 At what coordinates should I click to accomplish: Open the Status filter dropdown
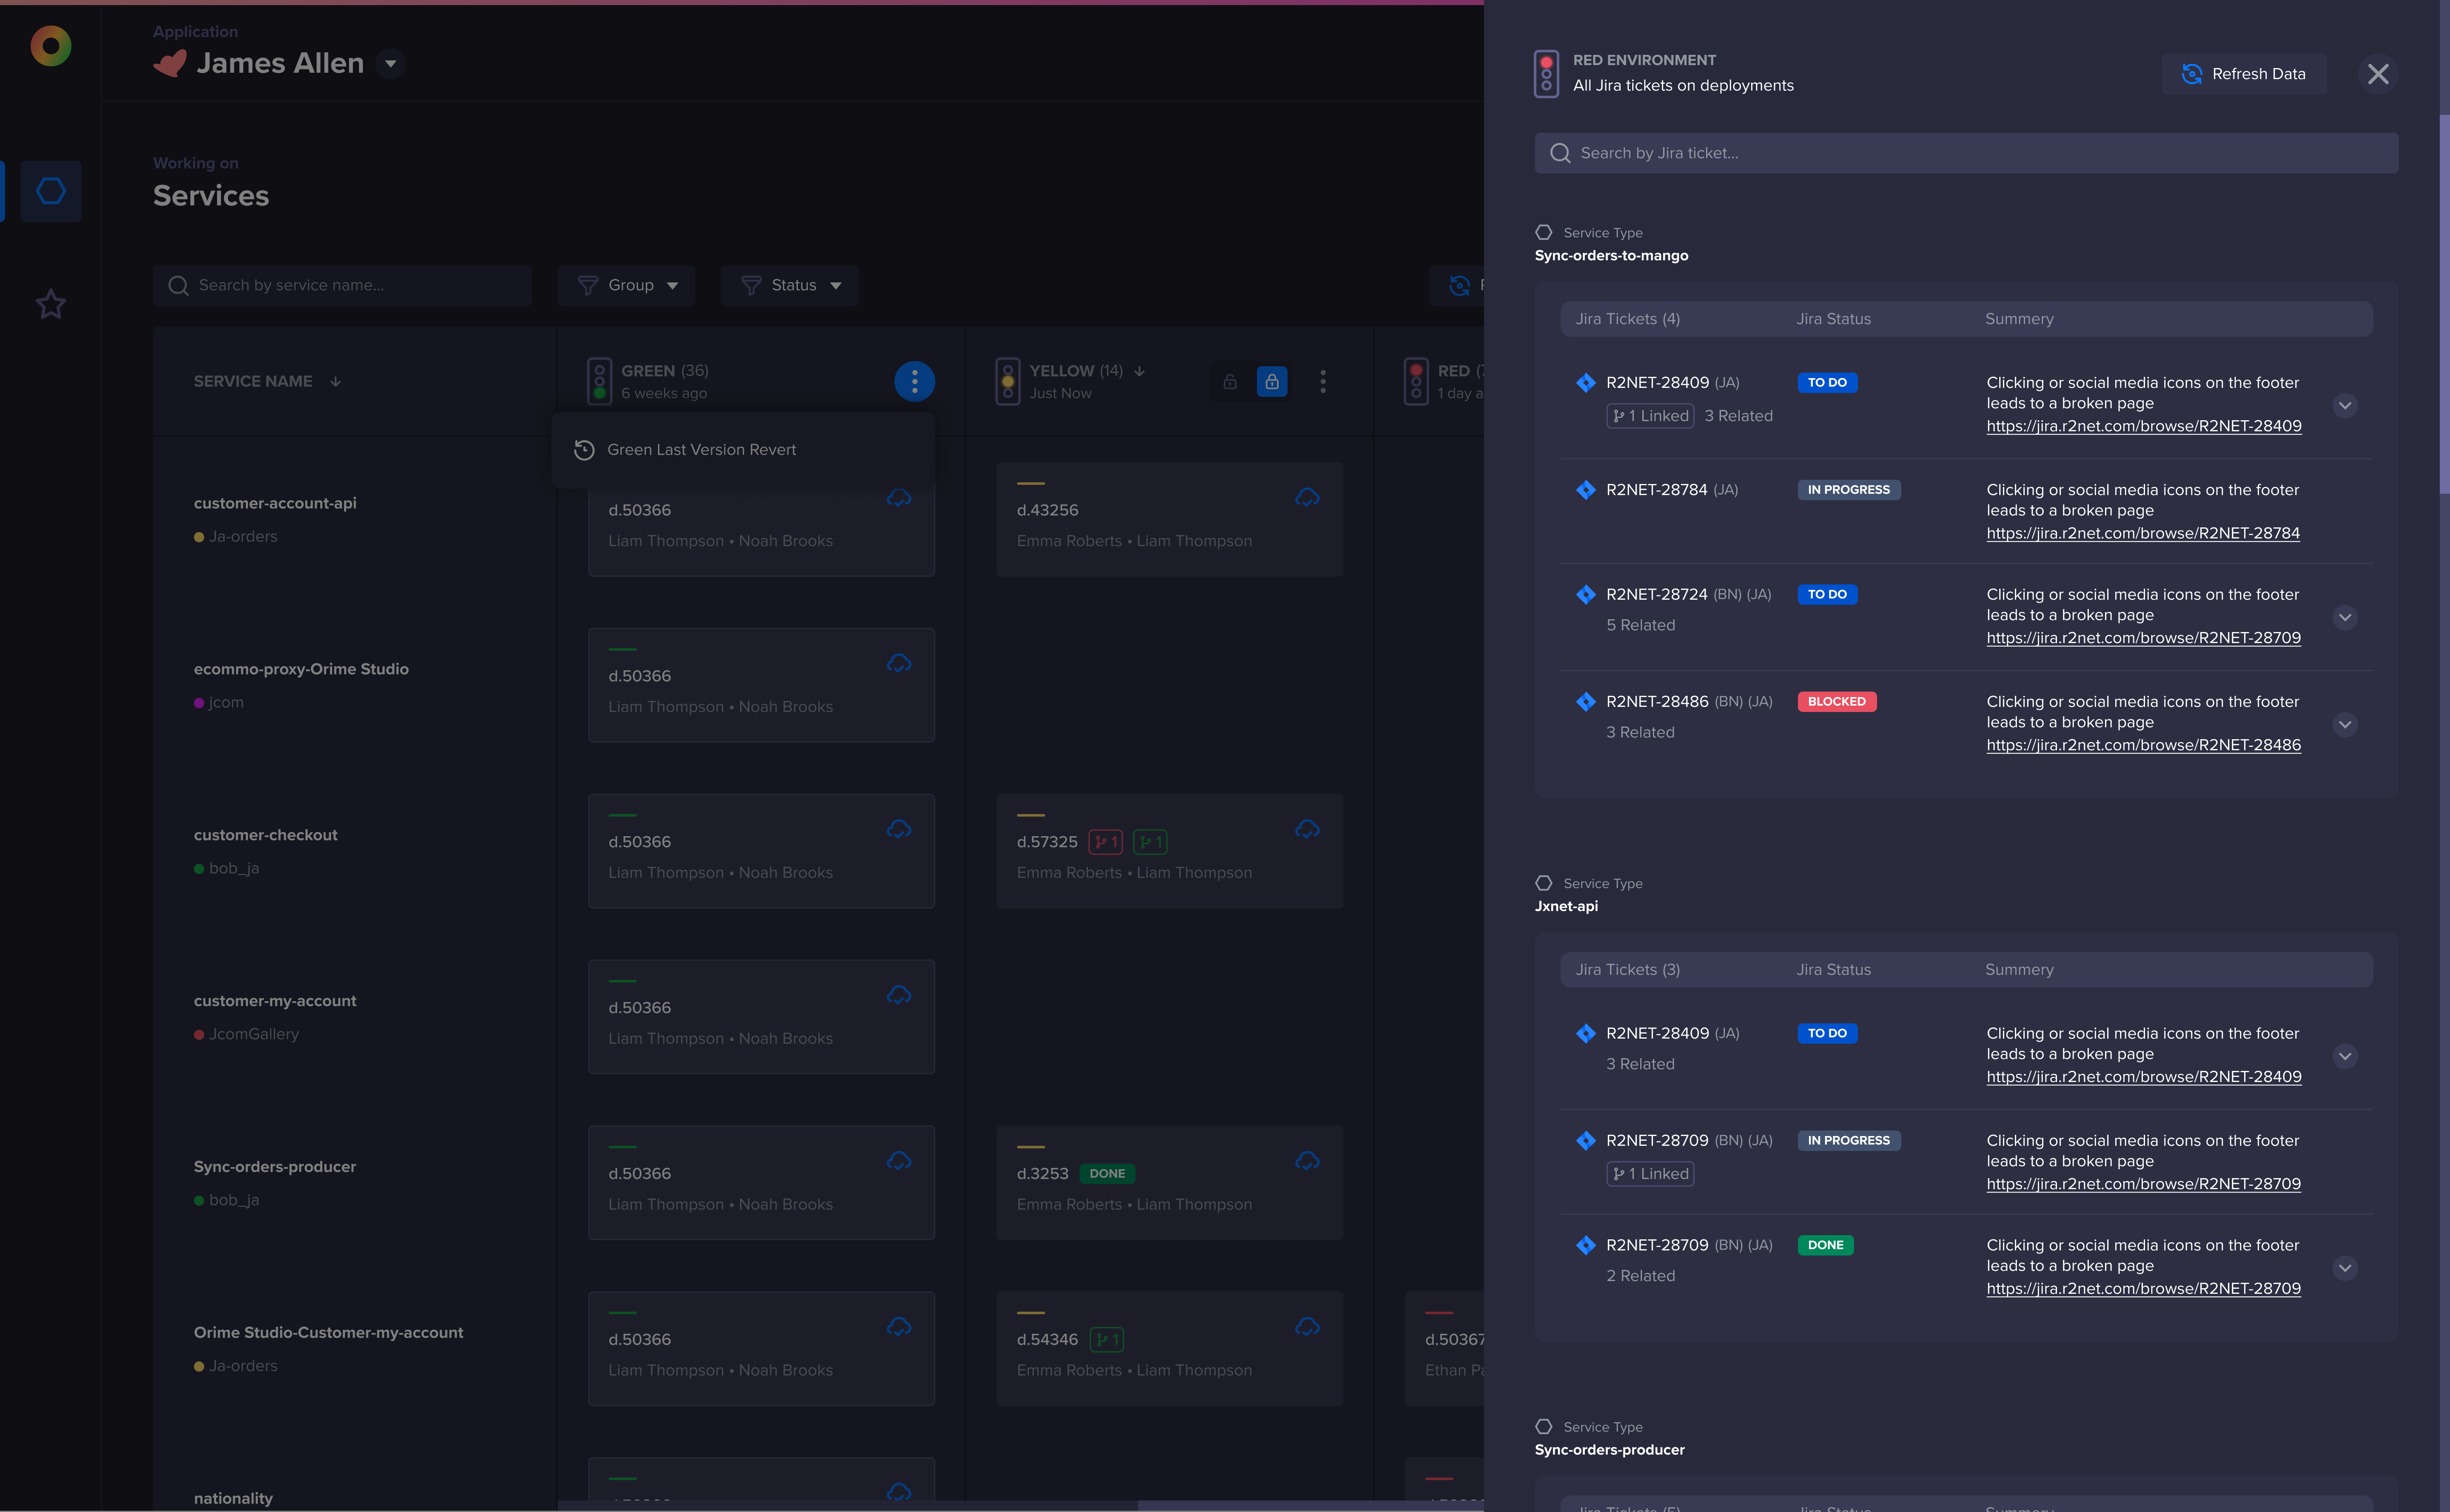point(790,285)
